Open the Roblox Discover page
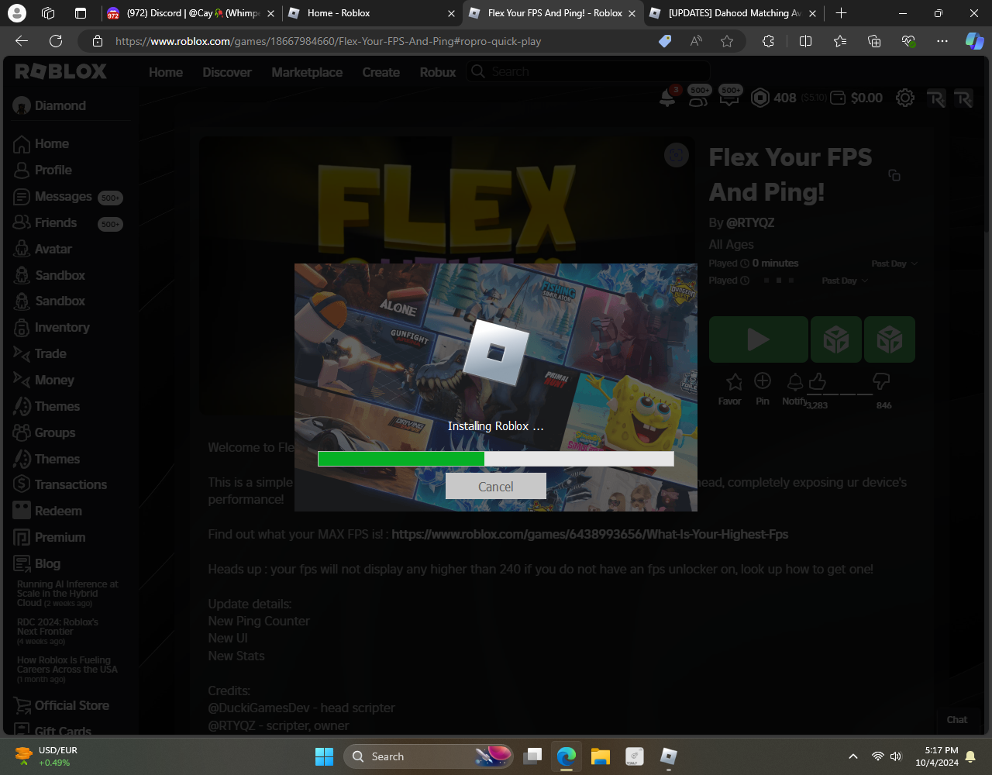 click(x=227, y=72)
